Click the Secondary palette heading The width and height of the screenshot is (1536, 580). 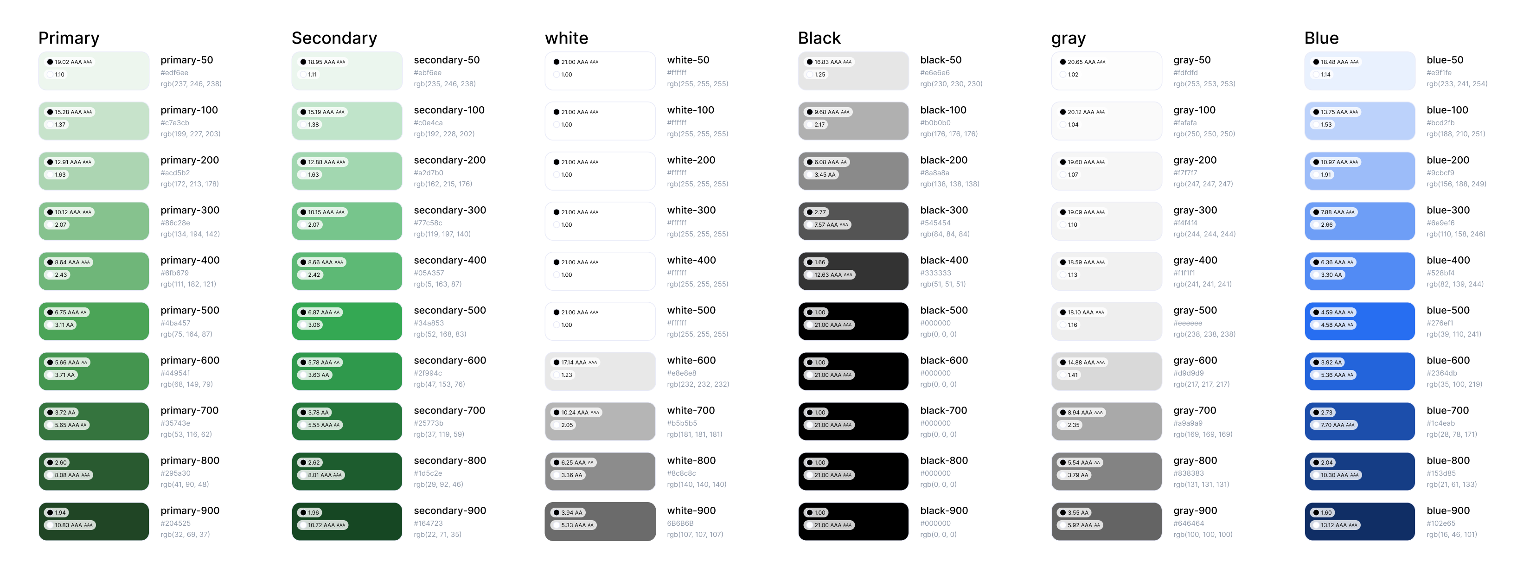(334, 38)
